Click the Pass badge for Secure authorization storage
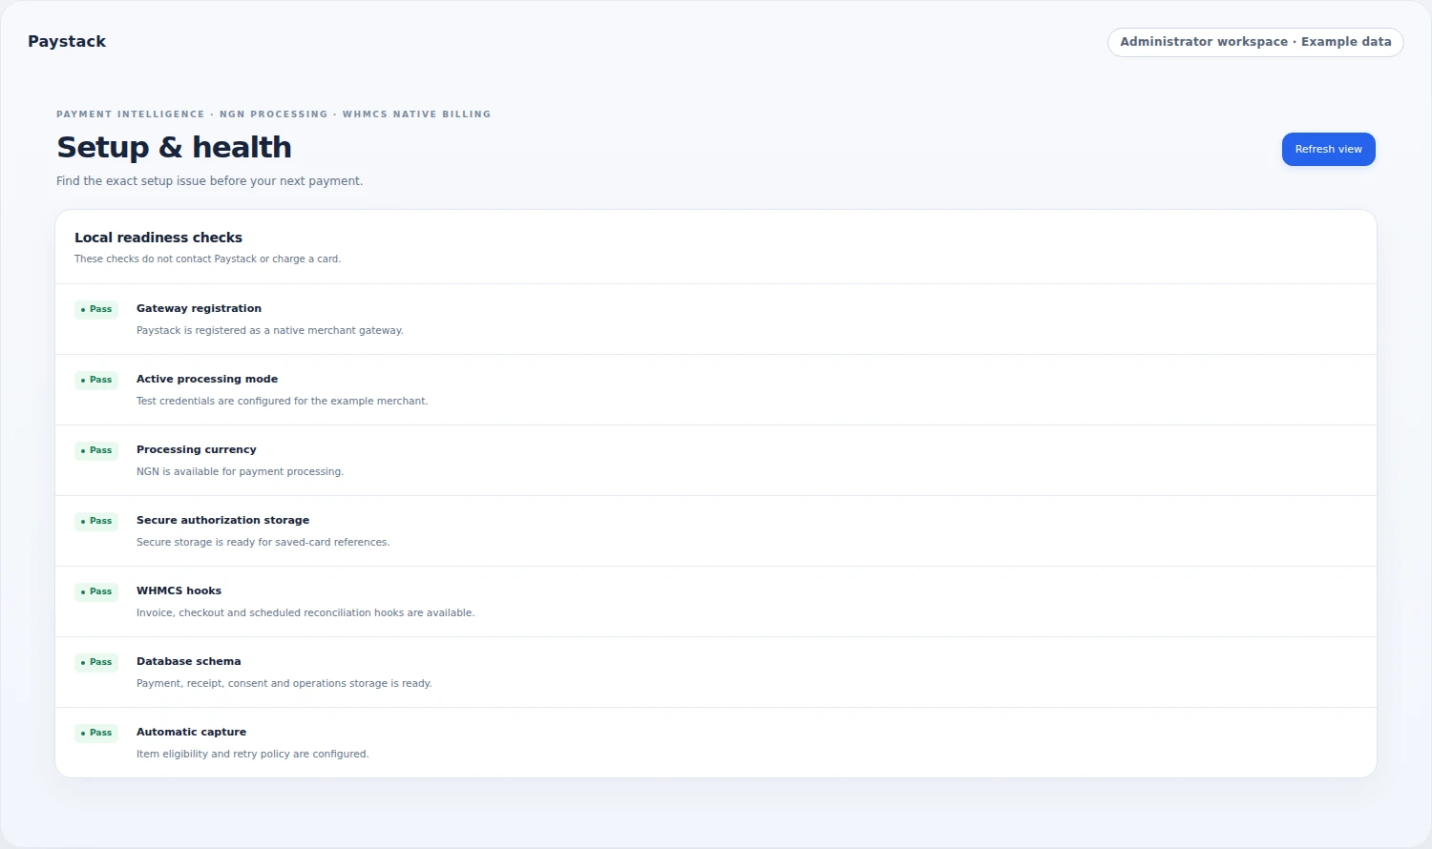Image resolution: width=1432 pixels, height=849 pixels. point(96,521)
